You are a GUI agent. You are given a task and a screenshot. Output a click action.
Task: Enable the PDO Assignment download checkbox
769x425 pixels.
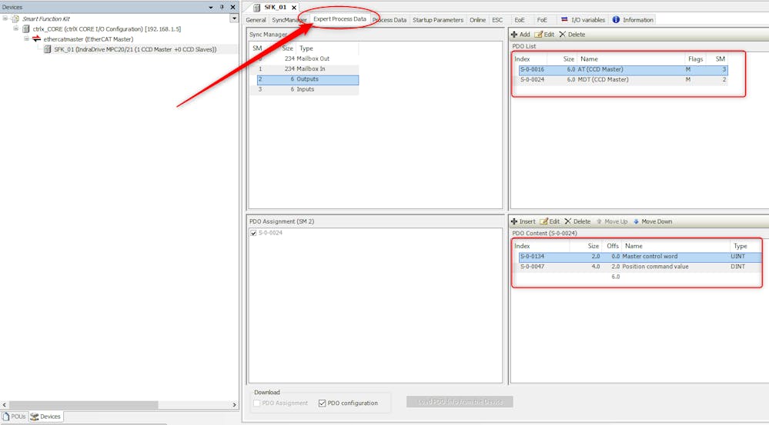click(x=257, y=403)
